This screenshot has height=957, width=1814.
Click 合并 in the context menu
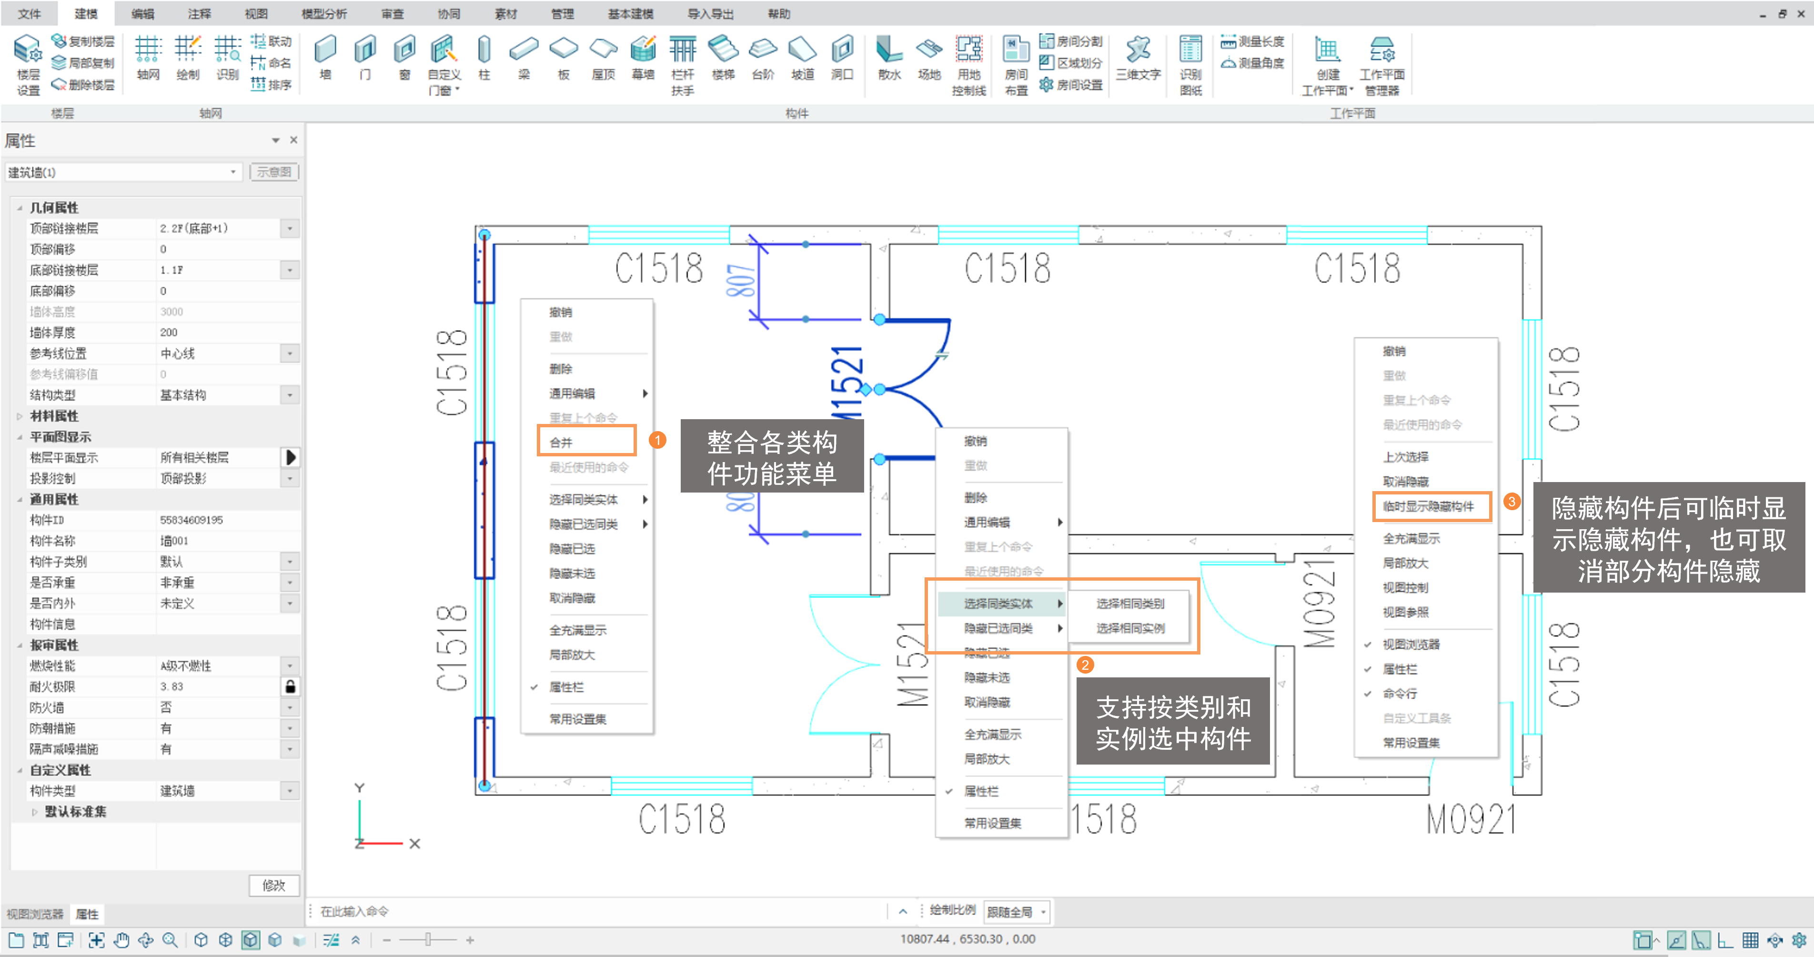(x=561, y=442)
